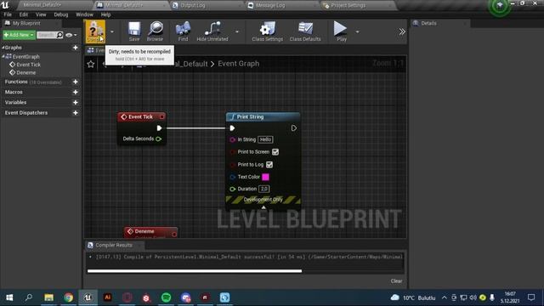This screenshot has height=306, width=544.
Task: Collapse the Graphs section
Action: [x=3, y=48]
